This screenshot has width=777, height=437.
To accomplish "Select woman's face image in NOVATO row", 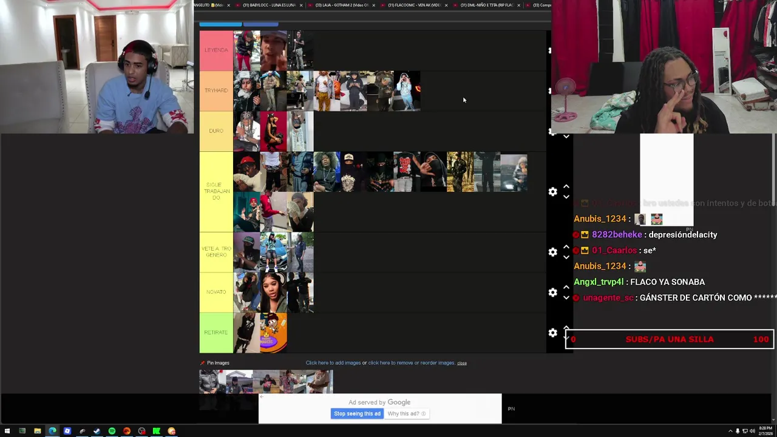I will coord(274,292).
